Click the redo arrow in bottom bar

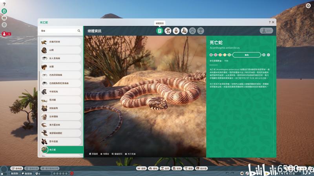pyautogui.click(x=232, y=173)
